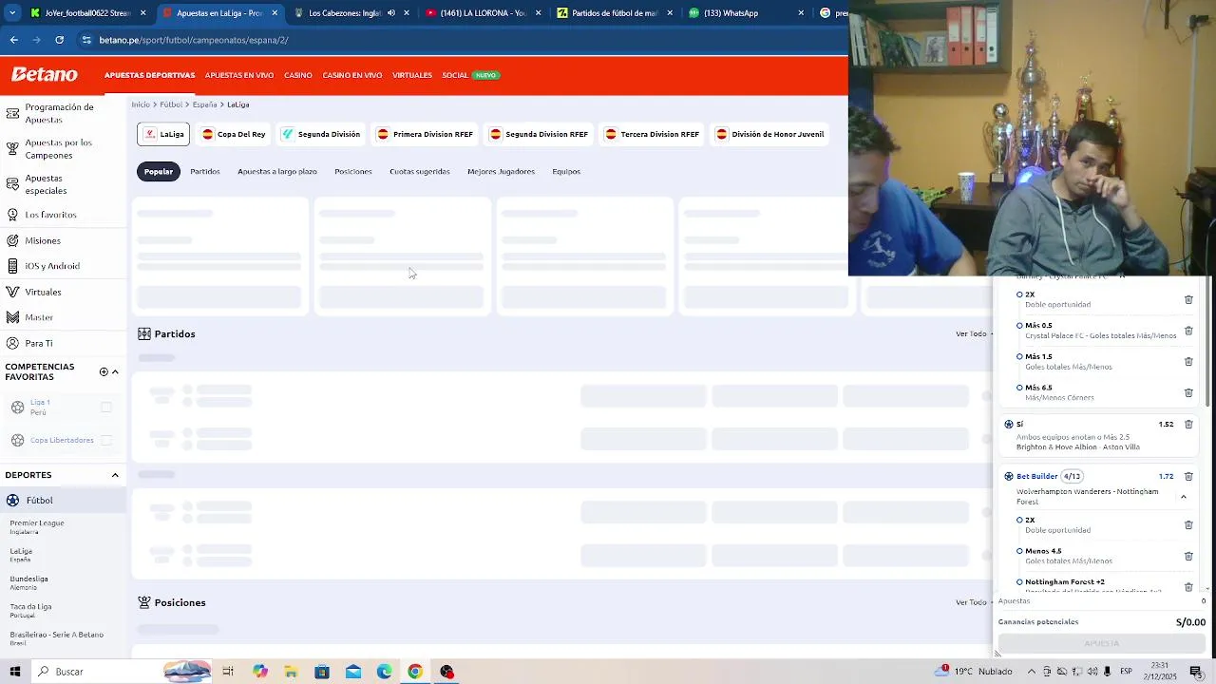
Task: Open Apuestas en Vivo menu
Action: [239, 75]
